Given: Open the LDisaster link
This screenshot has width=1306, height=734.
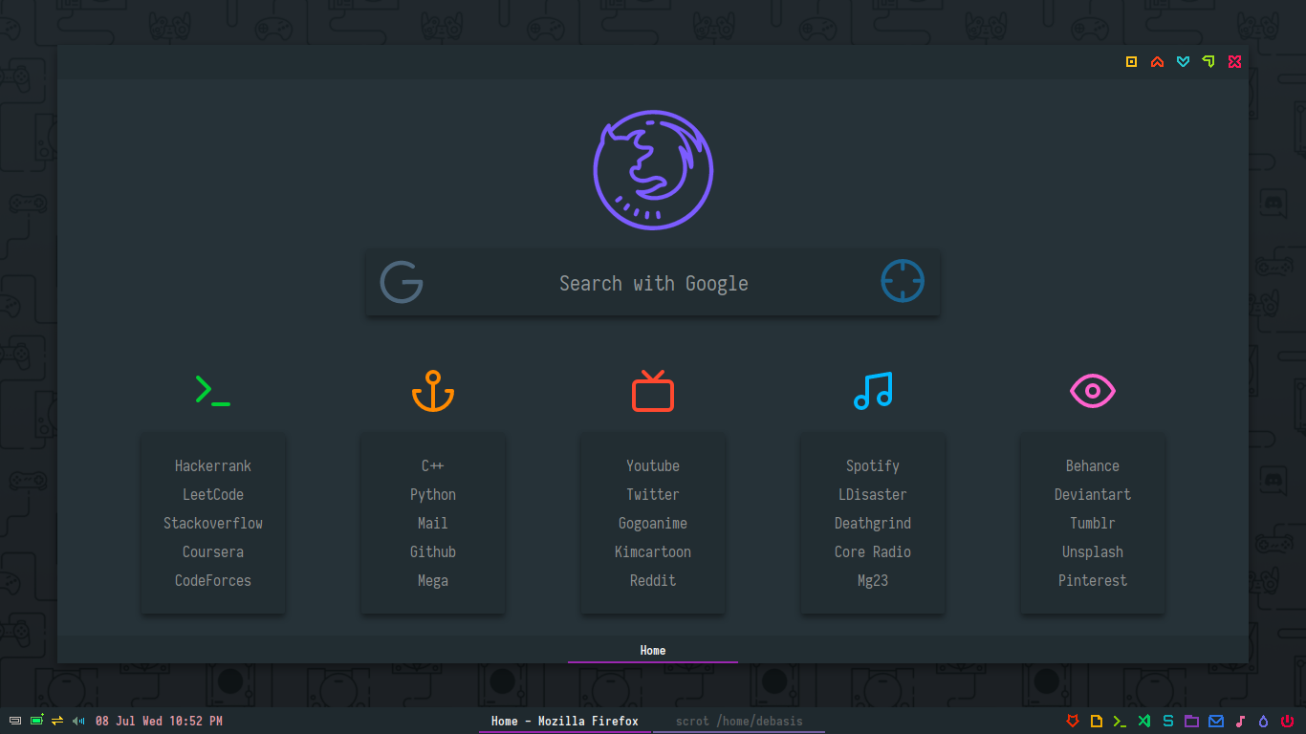Looking at the screenshot, I should tap(873, 494).
